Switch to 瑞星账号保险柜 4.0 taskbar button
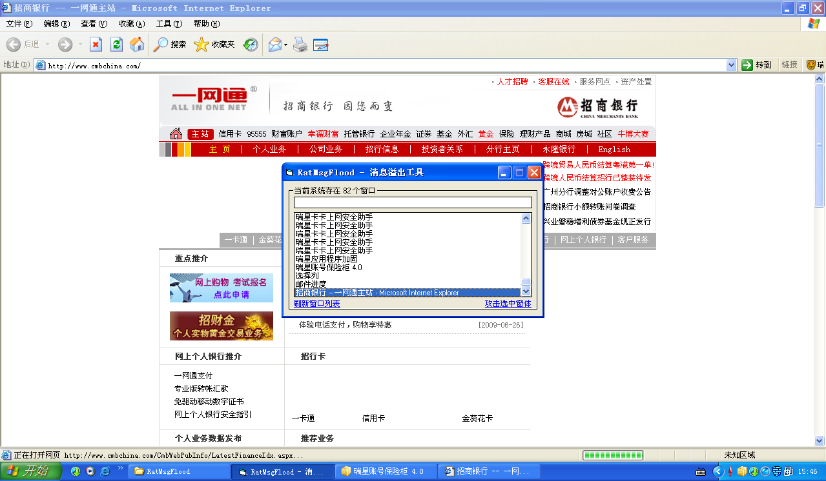 386,471
